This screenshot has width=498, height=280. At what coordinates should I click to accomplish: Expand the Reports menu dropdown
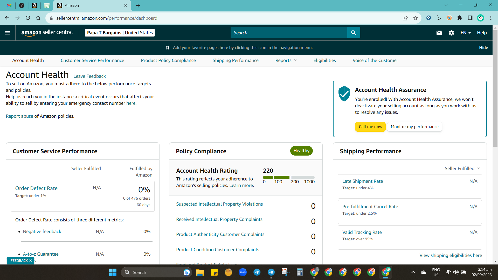click(x=286, y=60)
